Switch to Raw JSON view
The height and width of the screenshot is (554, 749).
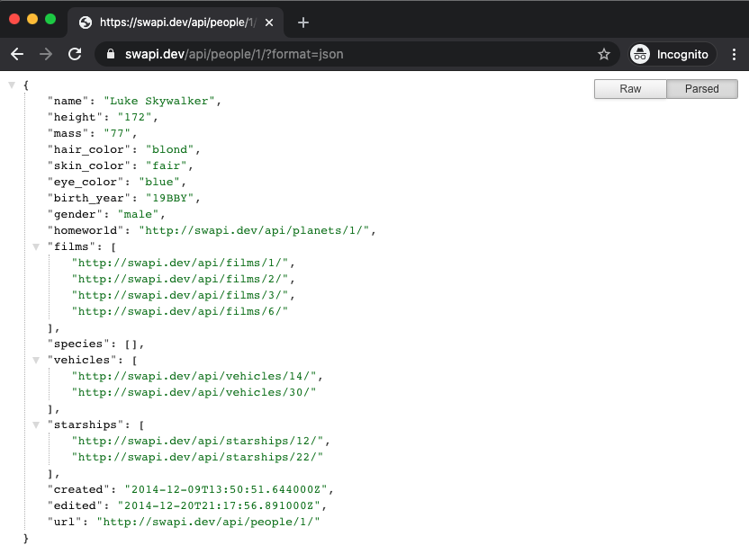point(630,89)
